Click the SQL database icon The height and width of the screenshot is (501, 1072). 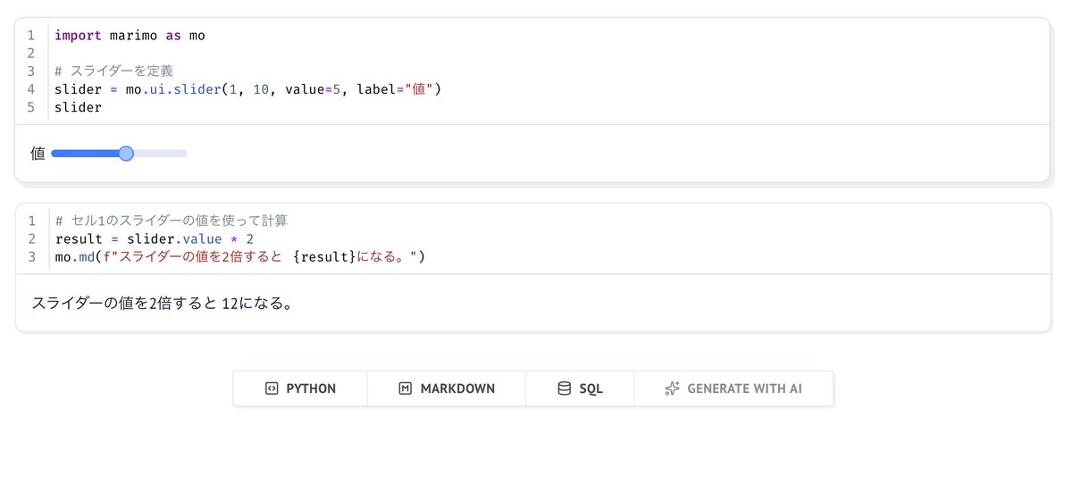click(564, 388)
